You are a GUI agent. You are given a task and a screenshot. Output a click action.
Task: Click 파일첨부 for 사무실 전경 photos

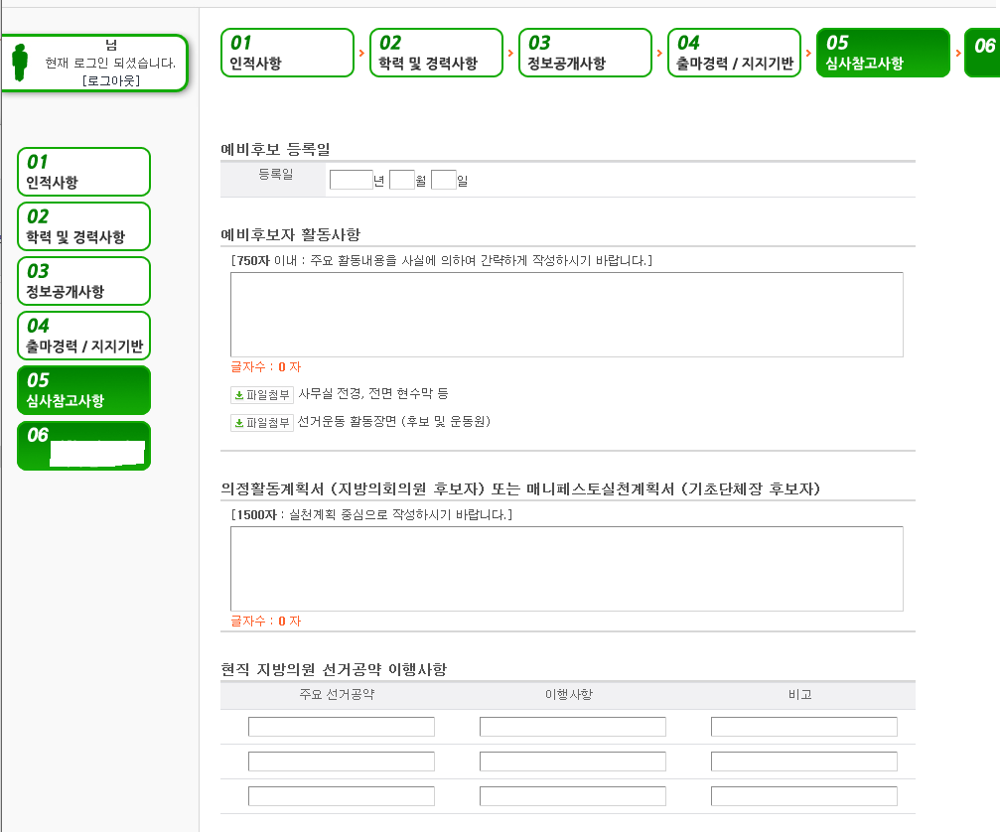point(262,394)
